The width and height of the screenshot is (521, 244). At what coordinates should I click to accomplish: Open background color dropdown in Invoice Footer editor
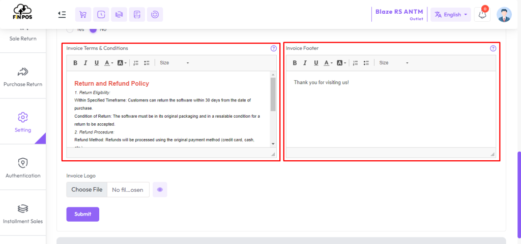[341, 63]
